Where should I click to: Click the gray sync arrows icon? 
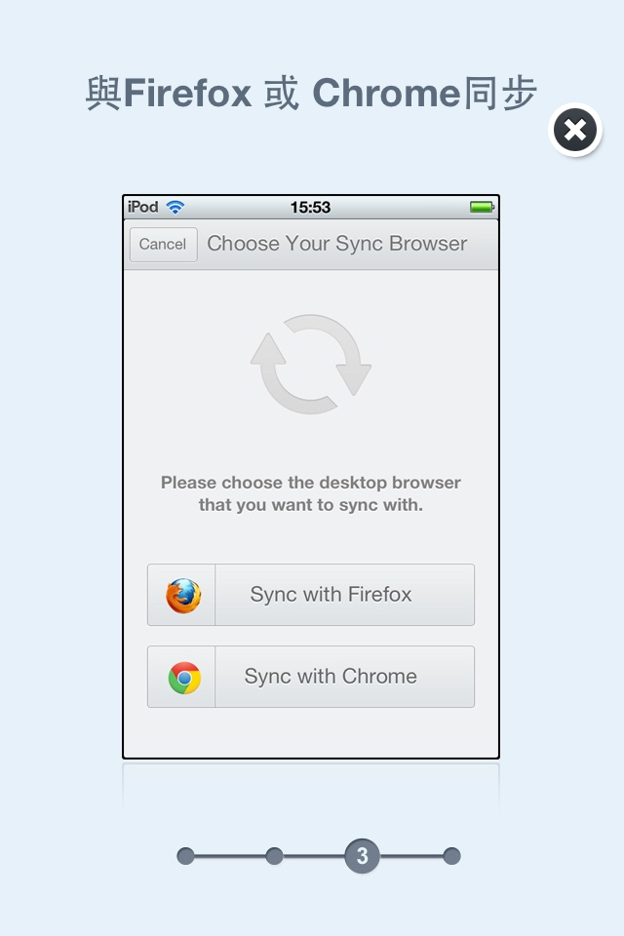[310, 364]
